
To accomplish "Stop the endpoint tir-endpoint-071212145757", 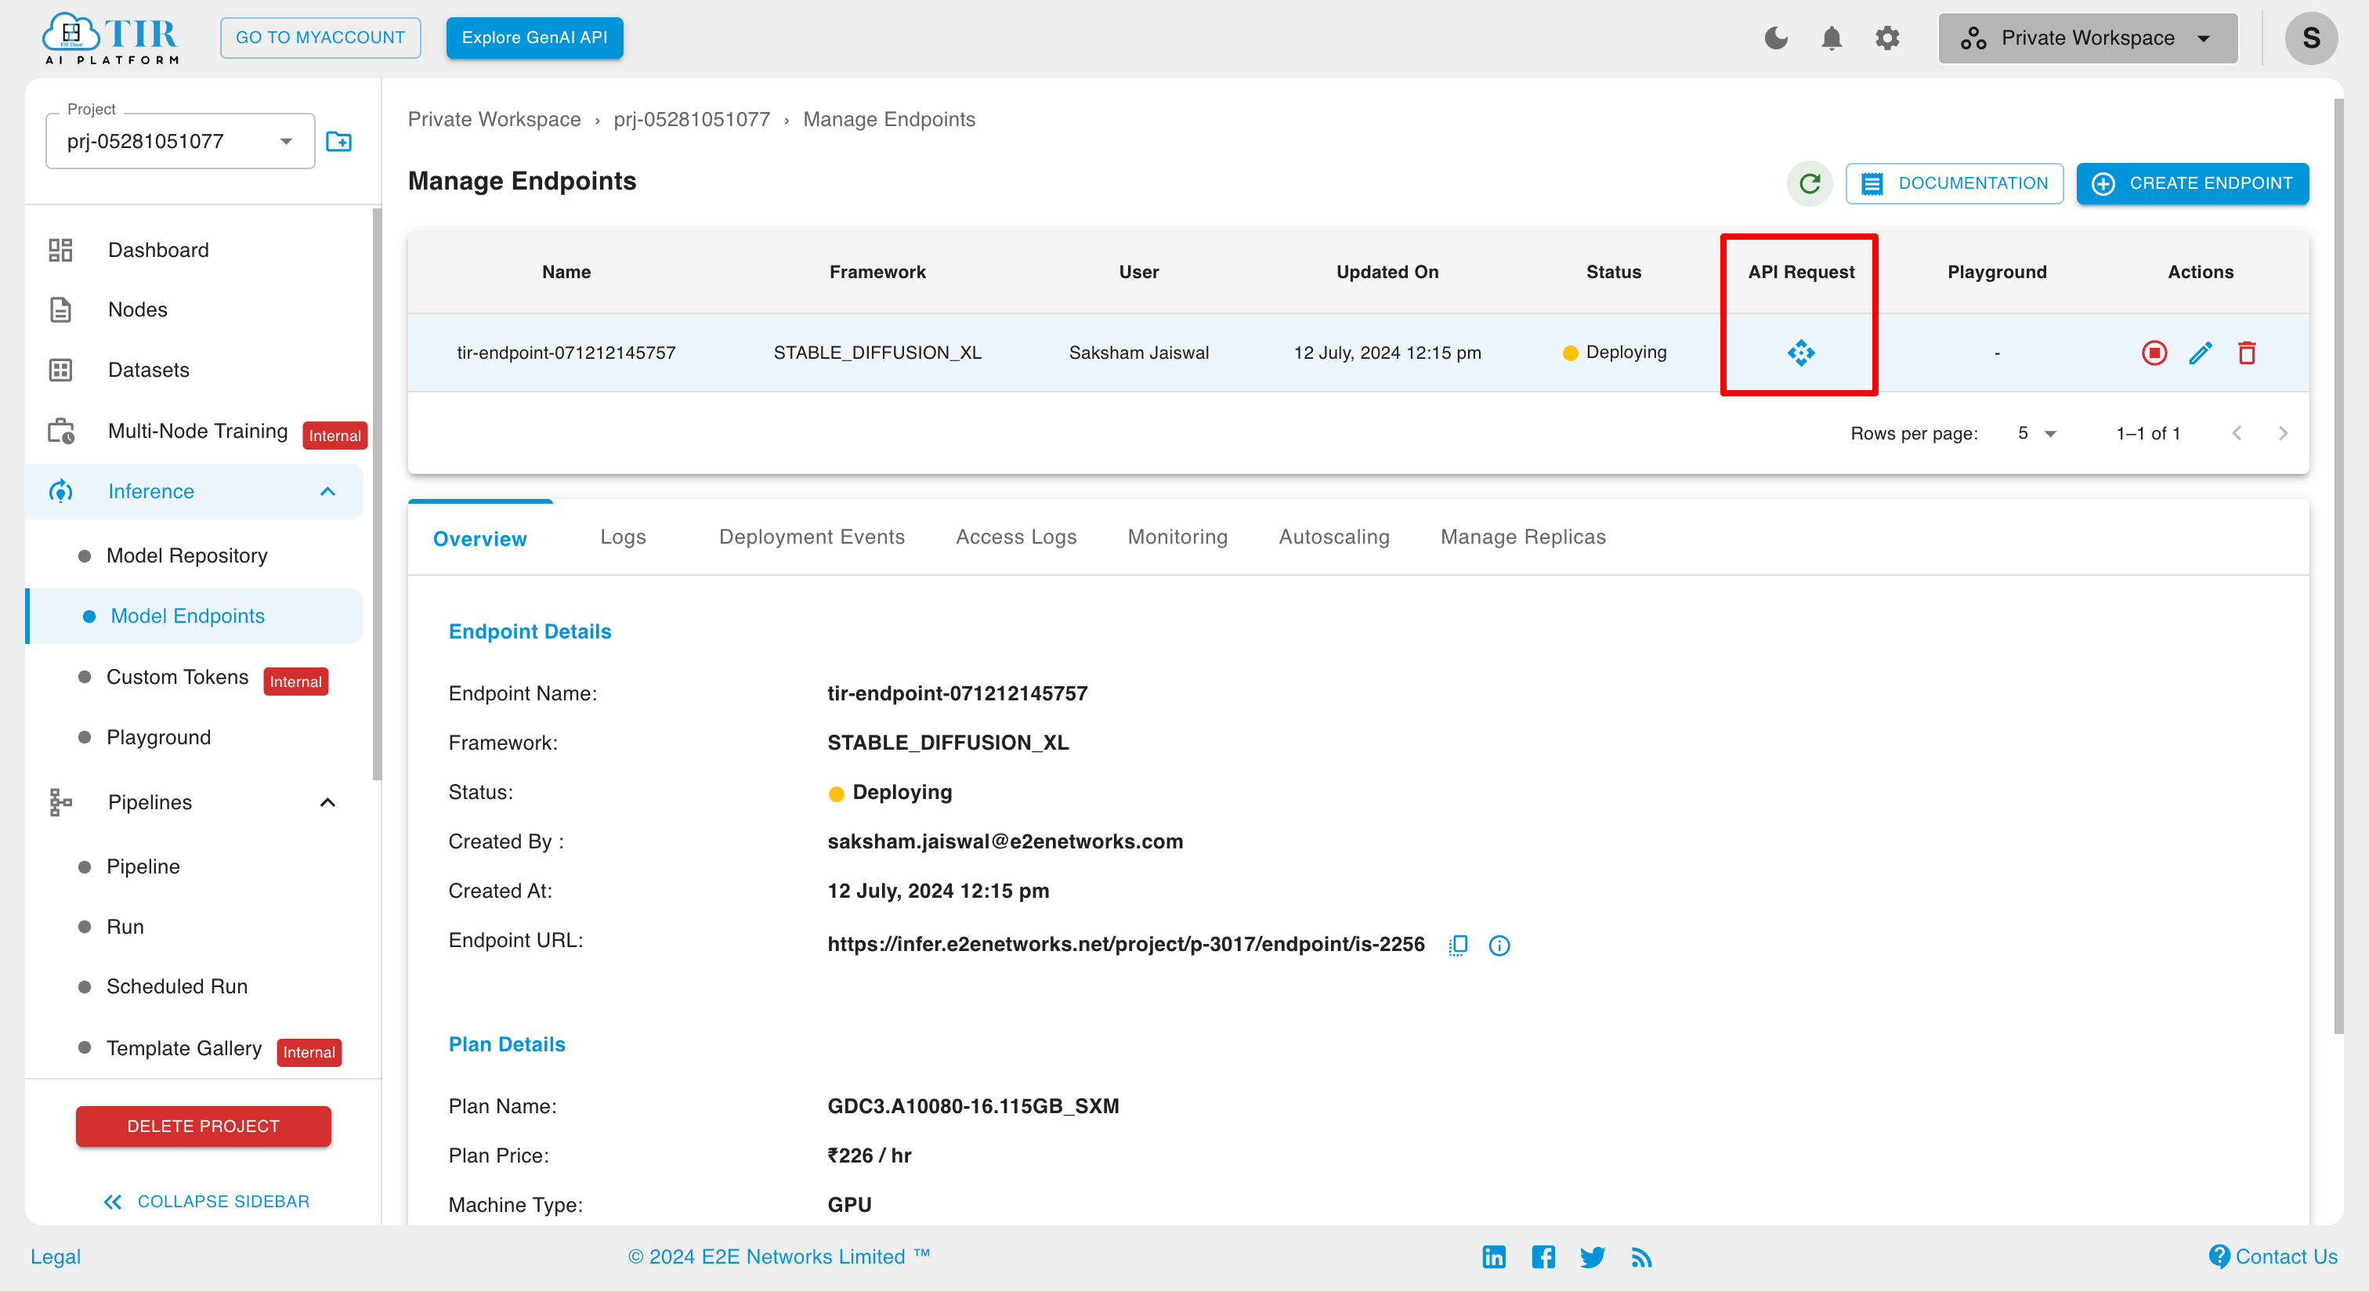I will click(2154, 353).
